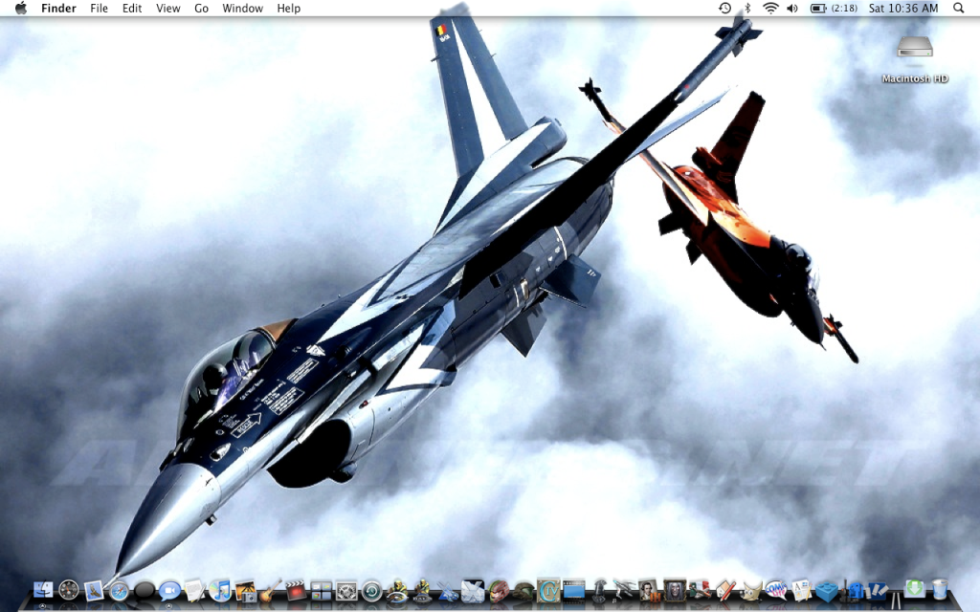Launch Time Machine from the dock
Screen dimensions: 980x612
372,590
